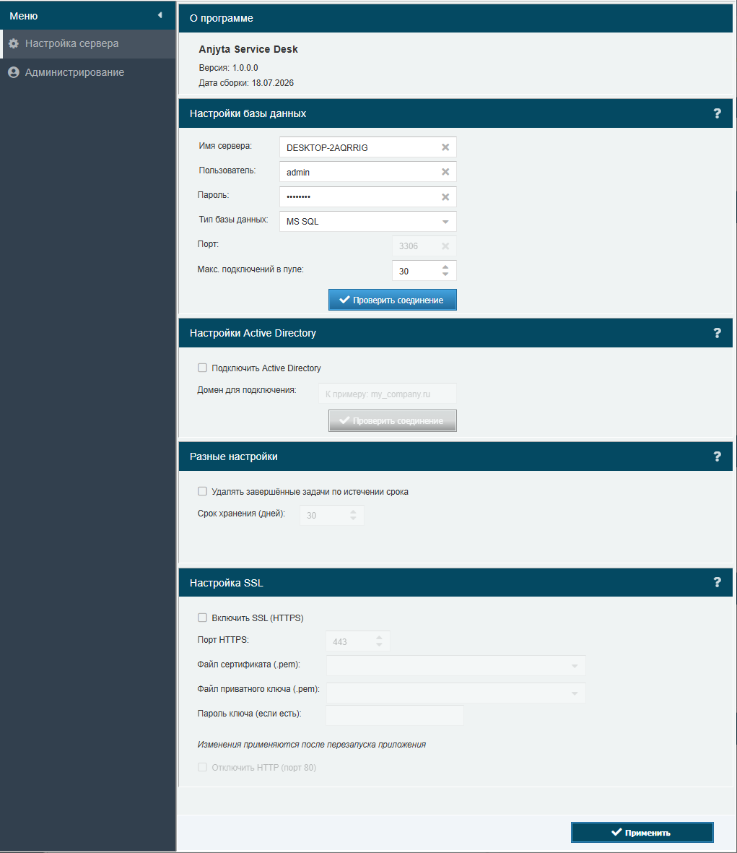Viewport: 737px width, 853px height.
Task: Click the Имя сервера input field
Action: pos(368,147)
